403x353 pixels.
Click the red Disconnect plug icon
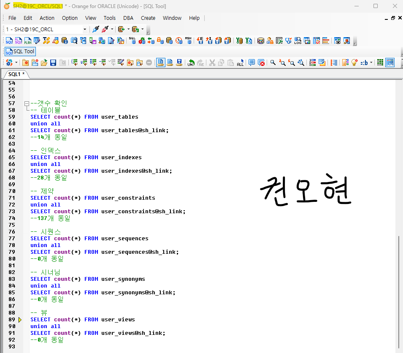[105, 29]
